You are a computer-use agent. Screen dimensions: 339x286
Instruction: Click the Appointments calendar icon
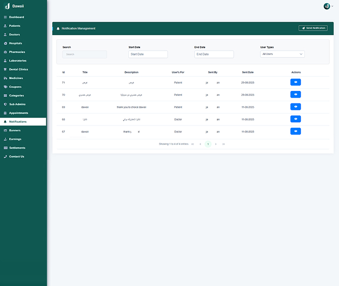coord(5,113)
